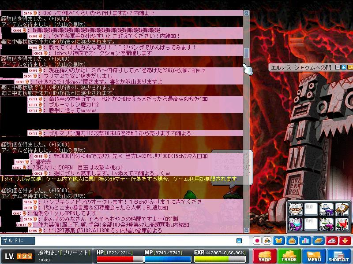Click the minimap title エルナス ジャクムへの門
Viewport: 353px width, 264px height.
click(301, 68)
